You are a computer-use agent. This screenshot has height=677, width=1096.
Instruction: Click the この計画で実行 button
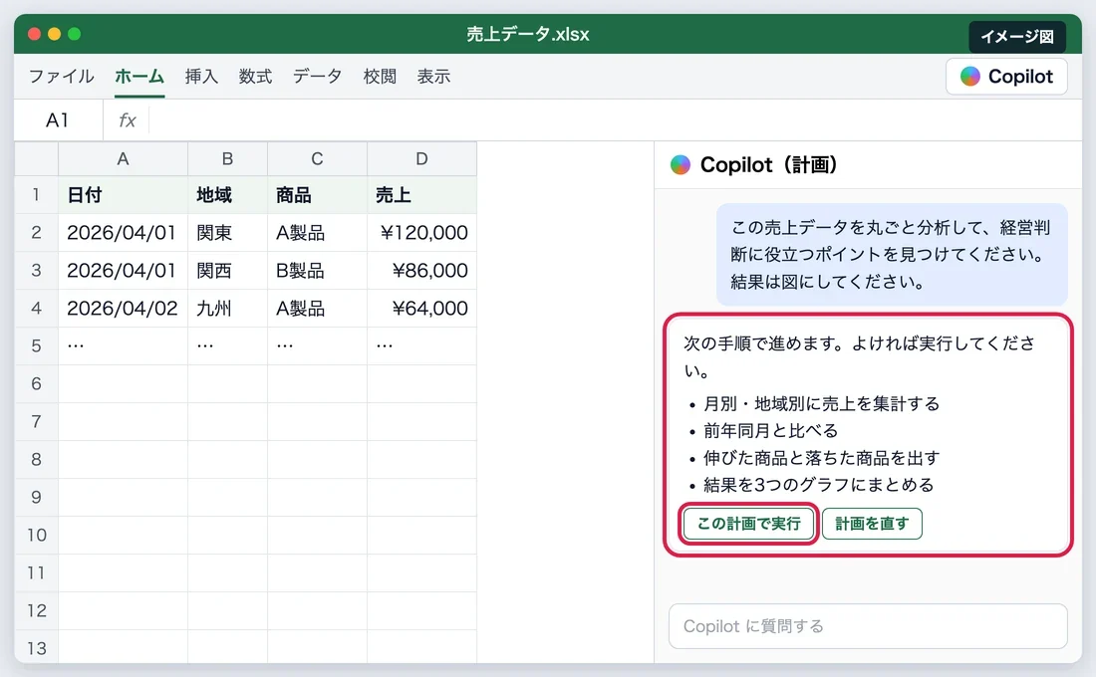748,524
